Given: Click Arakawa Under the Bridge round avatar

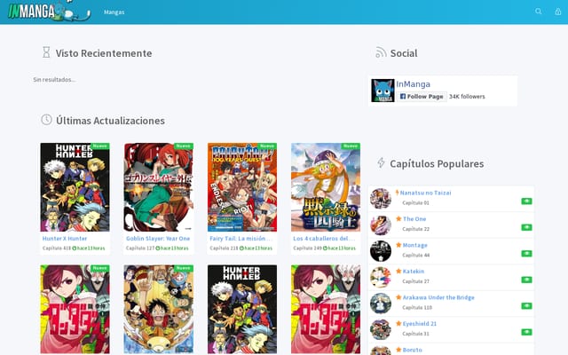Looking at the screenshot, I should [381, 304].
